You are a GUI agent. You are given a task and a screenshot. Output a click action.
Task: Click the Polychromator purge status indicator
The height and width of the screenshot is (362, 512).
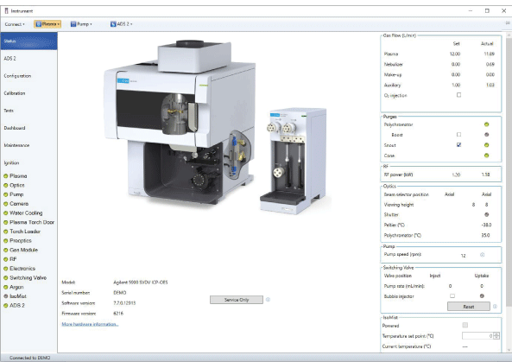[x=487, y=124]
